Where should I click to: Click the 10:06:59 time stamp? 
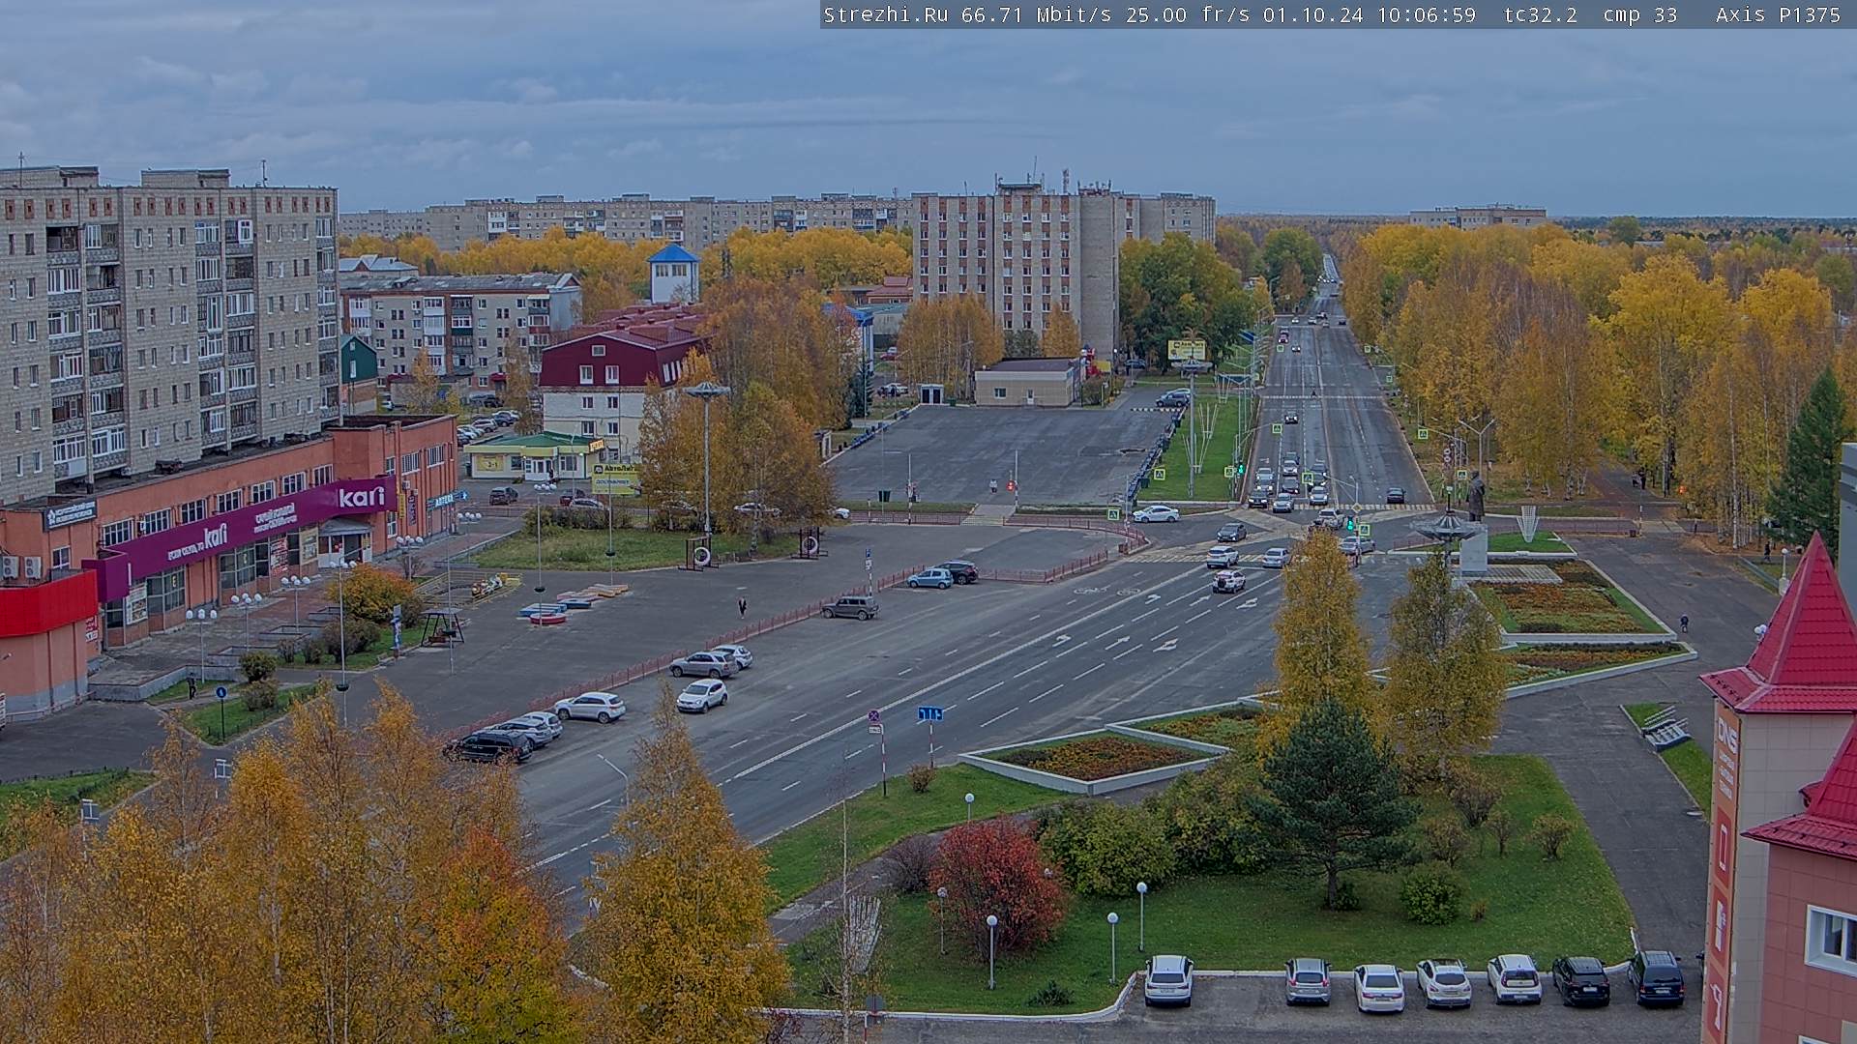pos(1427,14)
